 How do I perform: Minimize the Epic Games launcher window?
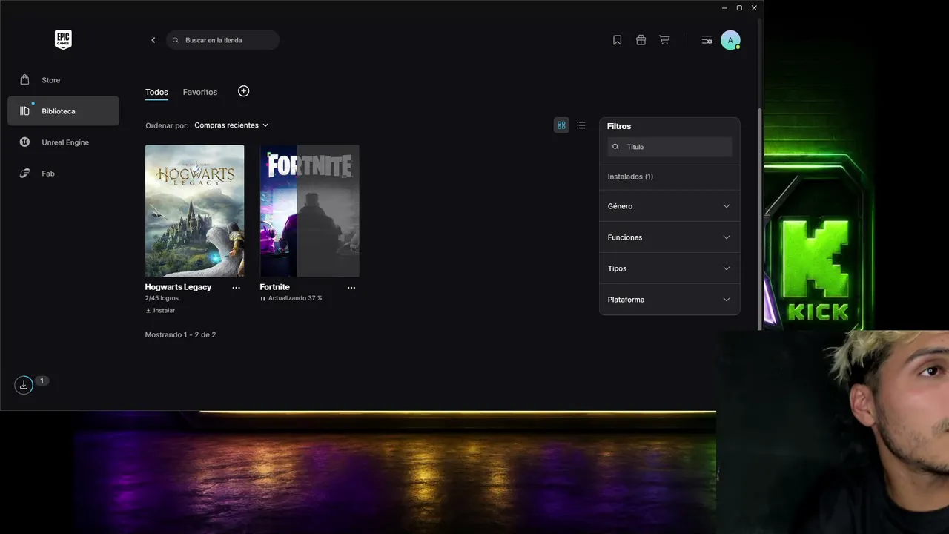tap(724, 8)
